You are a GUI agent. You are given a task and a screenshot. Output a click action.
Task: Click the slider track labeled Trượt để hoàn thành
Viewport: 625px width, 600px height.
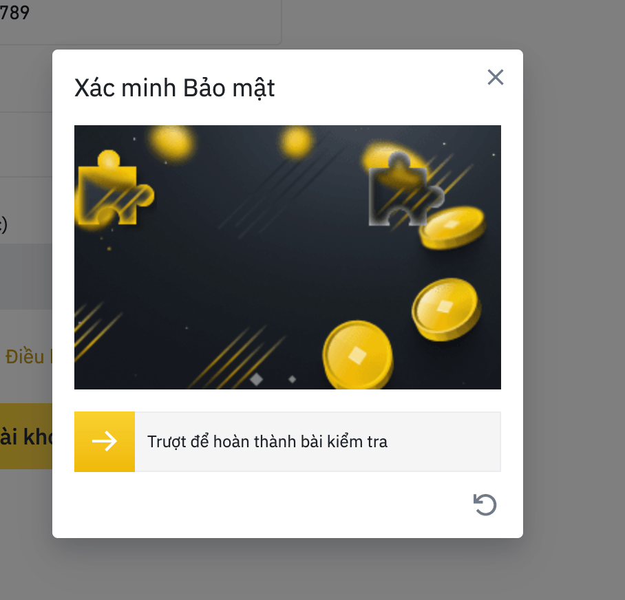pyautogui.click(x=288, y=442)
